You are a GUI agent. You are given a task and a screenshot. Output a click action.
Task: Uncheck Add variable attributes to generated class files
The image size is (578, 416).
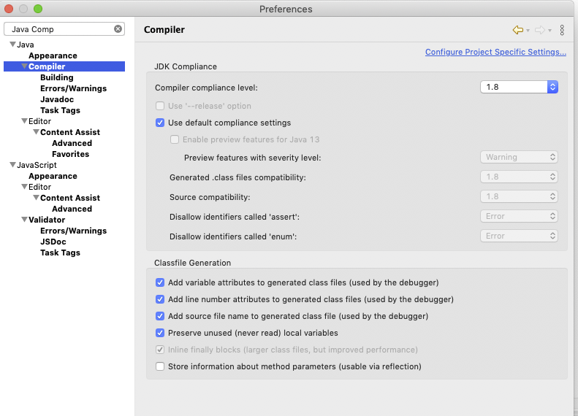[x=160, y=282]
